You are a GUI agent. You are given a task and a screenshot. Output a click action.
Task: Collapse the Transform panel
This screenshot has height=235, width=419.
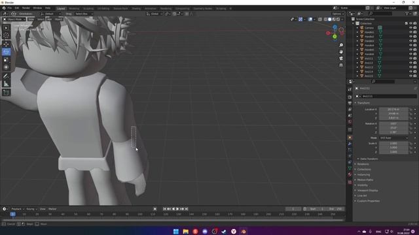363,103
